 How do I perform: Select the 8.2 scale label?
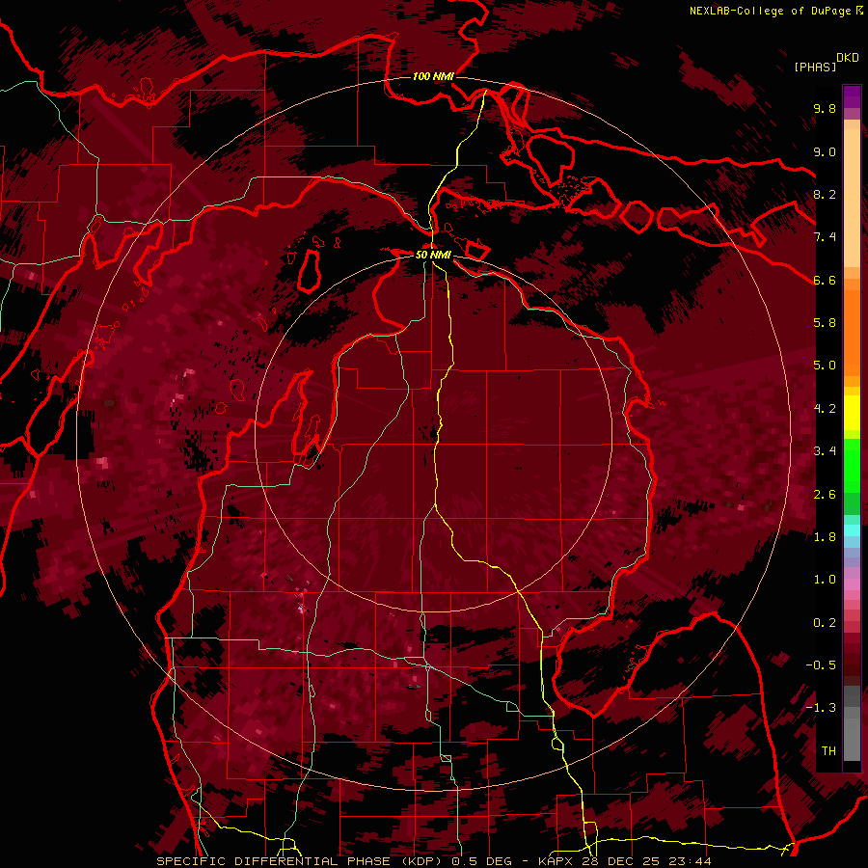tap(825, 194)
